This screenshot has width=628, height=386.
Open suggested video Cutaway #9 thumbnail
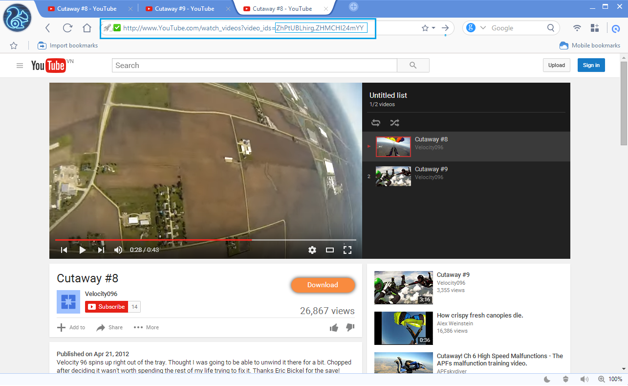[x=404, y=288]
